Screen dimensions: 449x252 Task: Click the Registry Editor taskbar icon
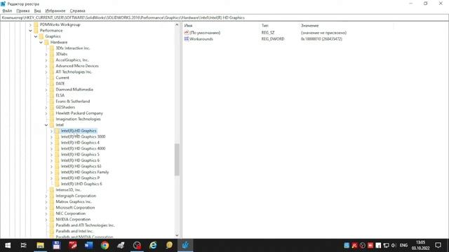[185, 246]
